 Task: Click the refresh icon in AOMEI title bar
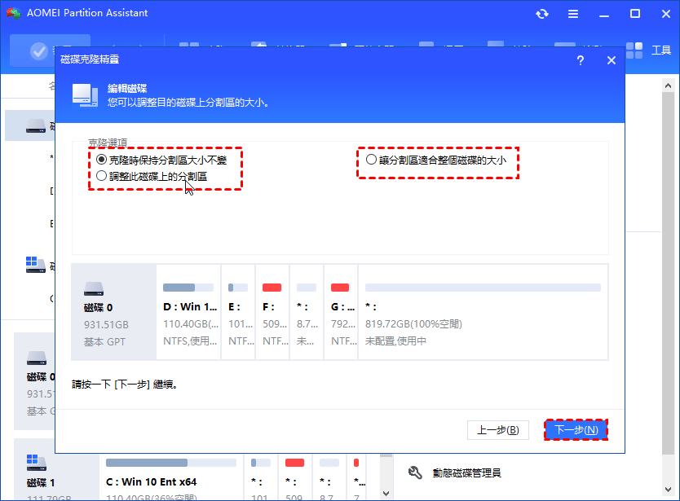tap(542, 14)
